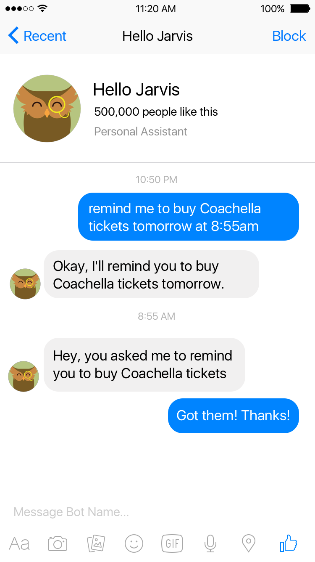Tap the "Hey, you asked me" reminder bubble

pyautogui.click(x=144, y=364)
